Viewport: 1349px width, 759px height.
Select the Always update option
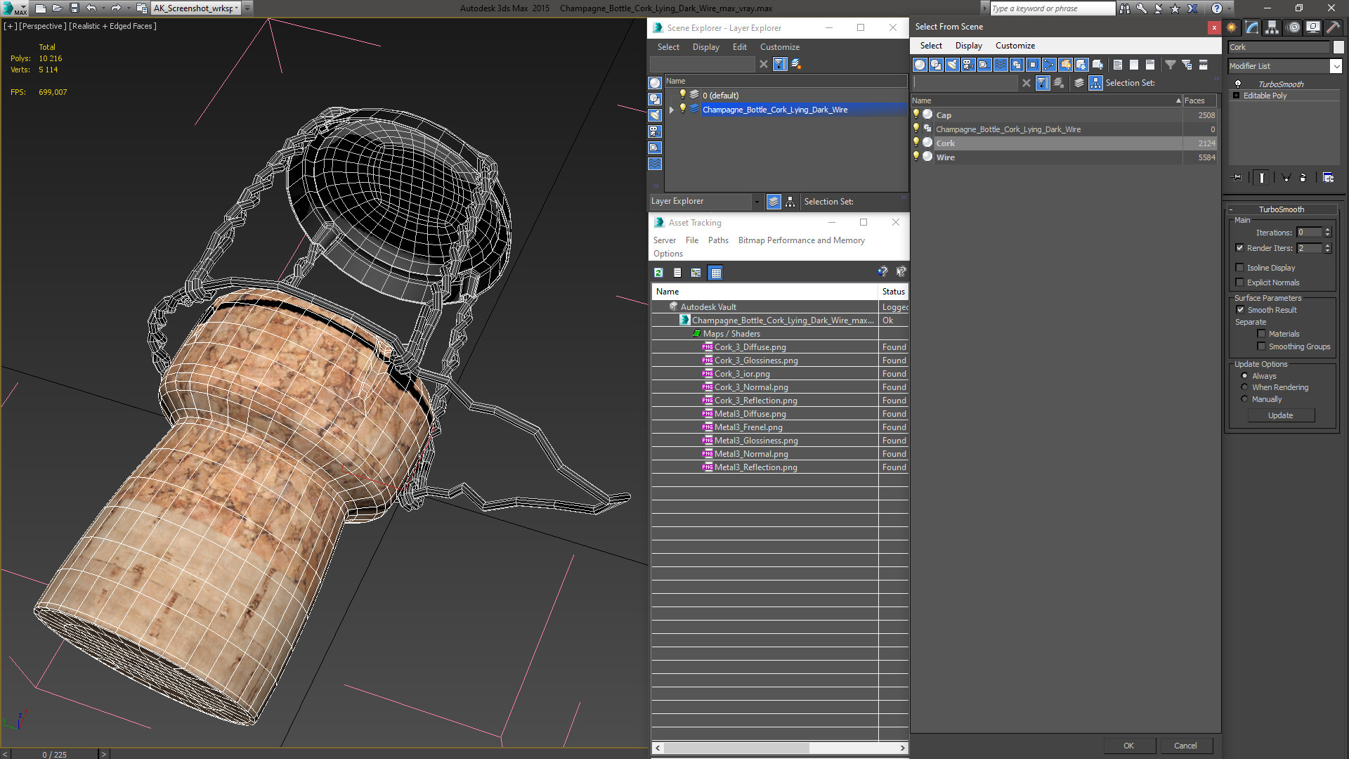pyautogui.click(x=1244, y=376)
